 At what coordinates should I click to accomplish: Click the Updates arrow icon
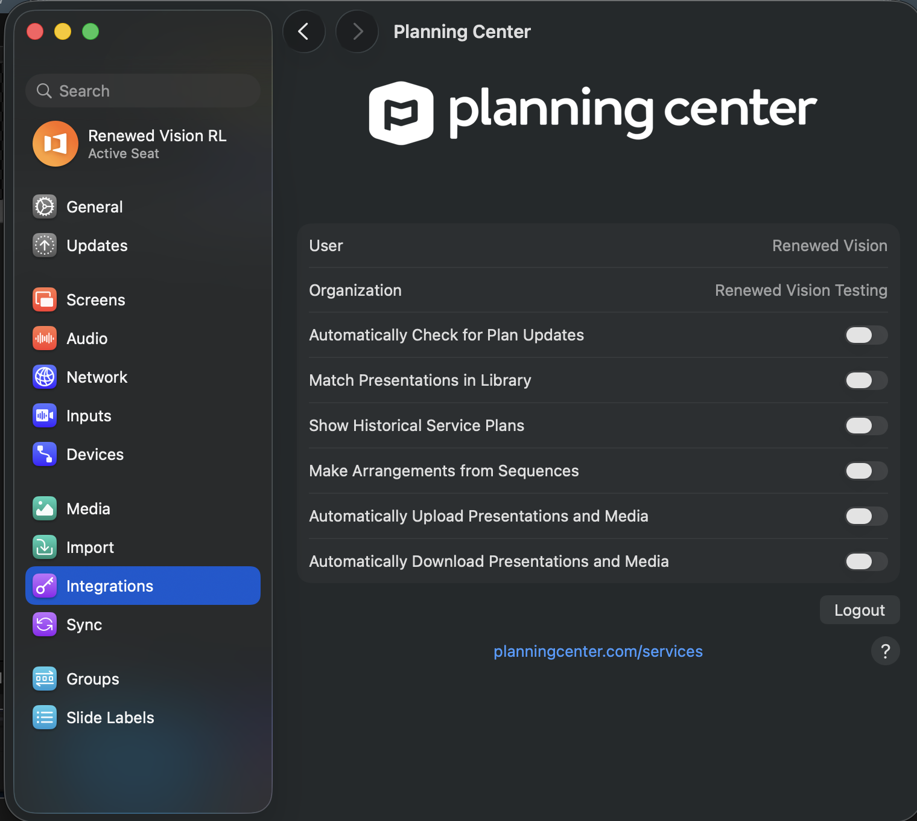tap(45, 246)
